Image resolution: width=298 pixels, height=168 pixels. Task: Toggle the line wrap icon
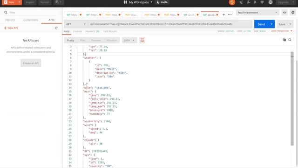tap(142, 41)
